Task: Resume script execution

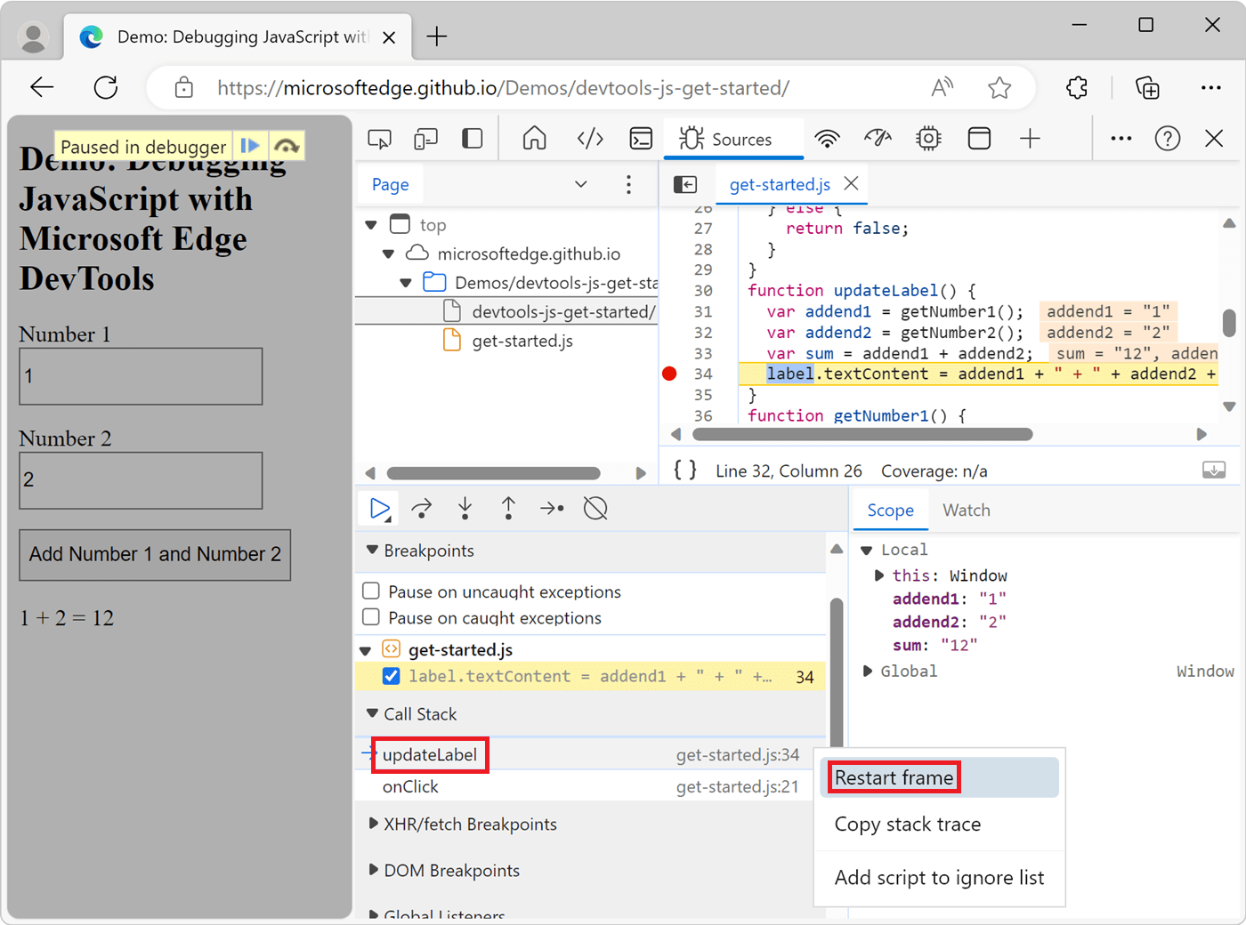Action: click(377, 508)
